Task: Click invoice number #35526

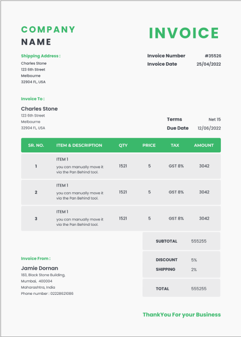Action: click(213, 56)
